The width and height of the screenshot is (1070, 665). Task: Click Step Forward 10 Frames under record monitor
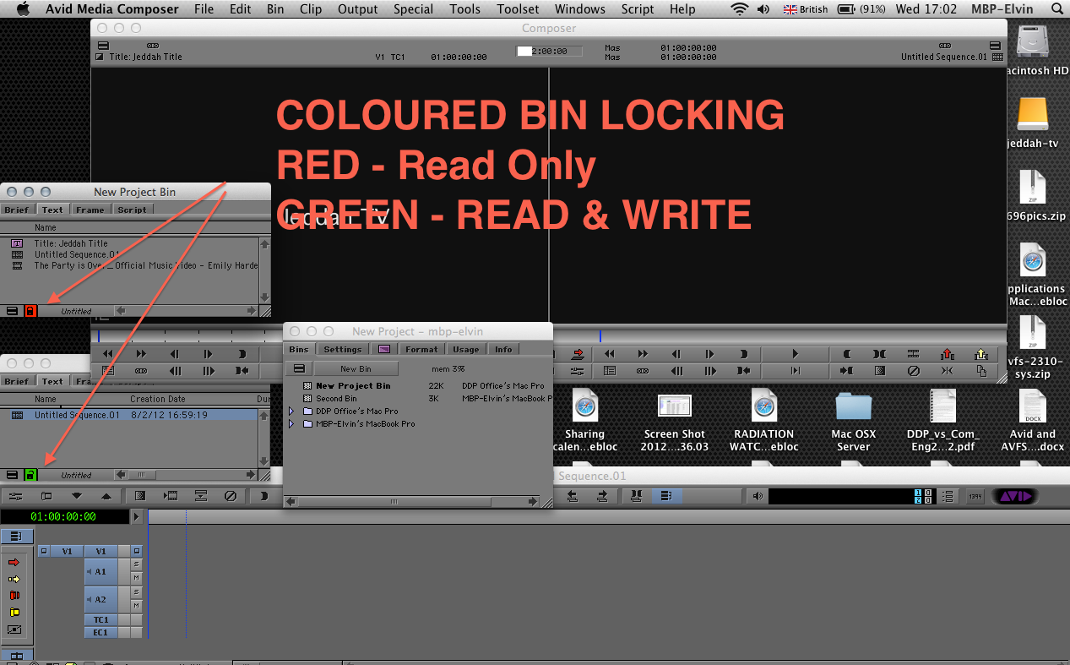[709, 370]
